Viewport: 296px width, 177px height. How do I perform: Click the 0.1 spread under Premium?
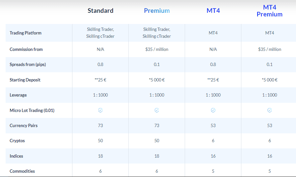157,64
